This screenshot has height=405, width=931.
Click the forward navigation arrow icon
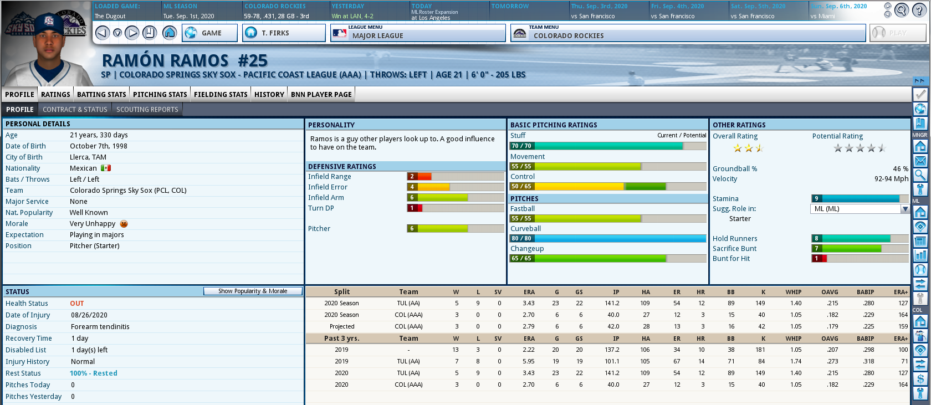132,33
